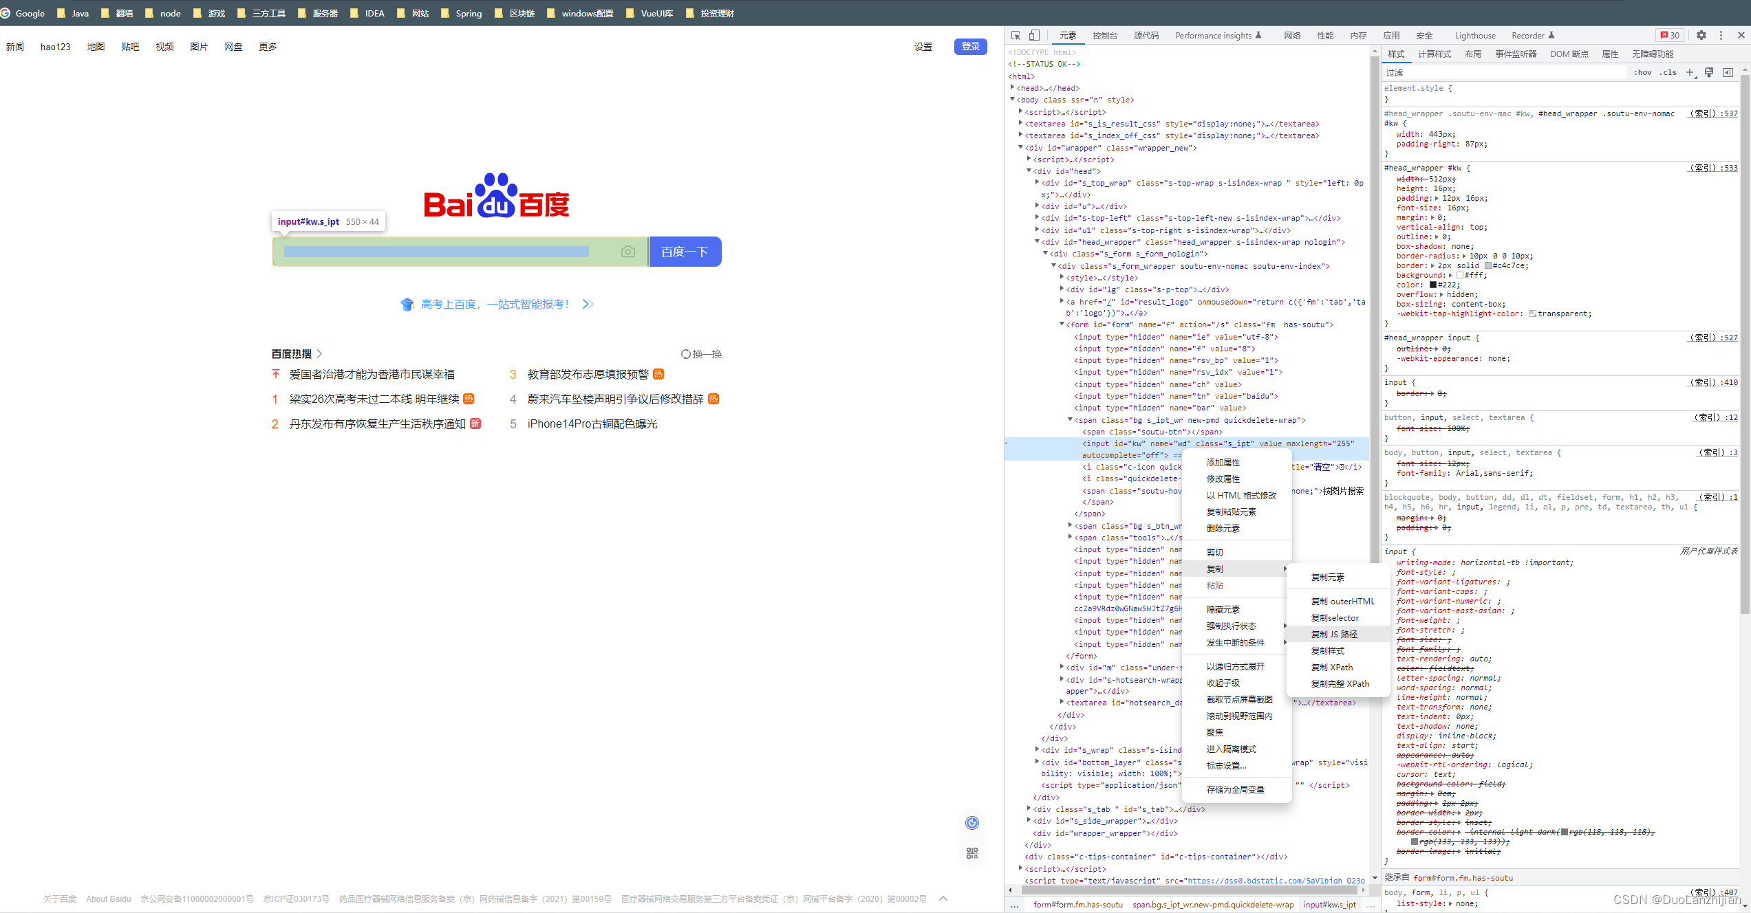Add a new style rule with plus icon
This screenshot has width=1751, height=913.
[x=1690, y=72]
